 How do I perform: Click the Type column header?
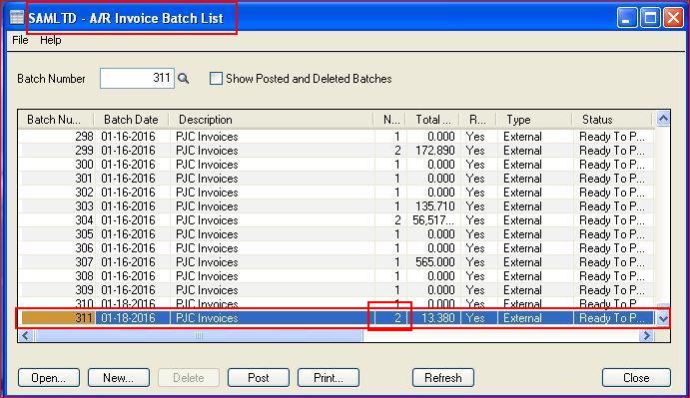coord(534,120)
